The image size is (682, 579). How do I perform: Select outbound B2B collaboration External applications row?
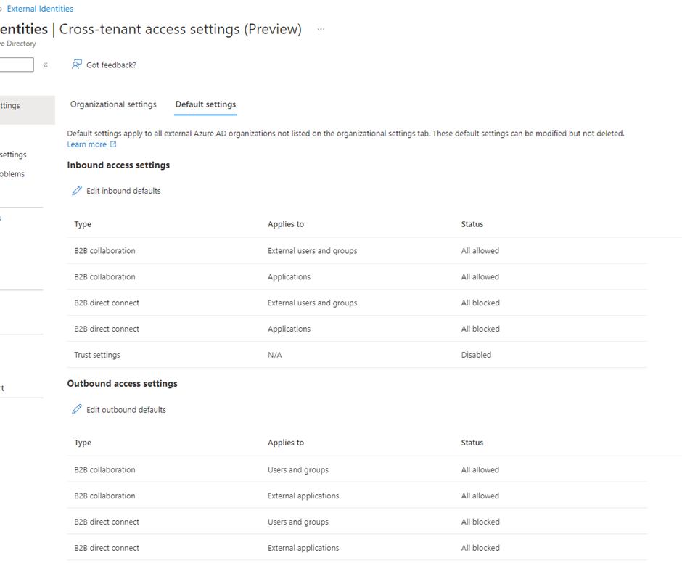click(303, 496)
